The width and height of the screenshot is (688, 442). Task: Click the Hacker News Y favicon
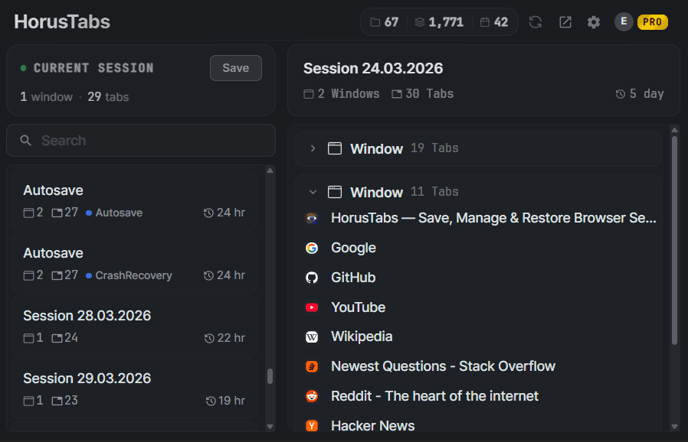312,425
